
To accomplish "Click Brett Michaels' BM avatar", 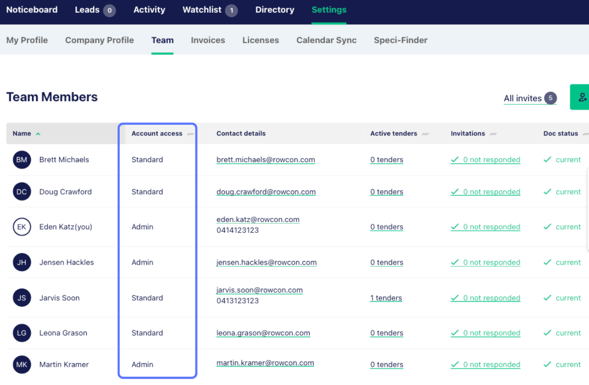I will pos(22,160).
